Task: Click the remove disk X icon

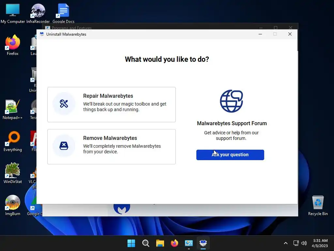Action: coord(64,146)
